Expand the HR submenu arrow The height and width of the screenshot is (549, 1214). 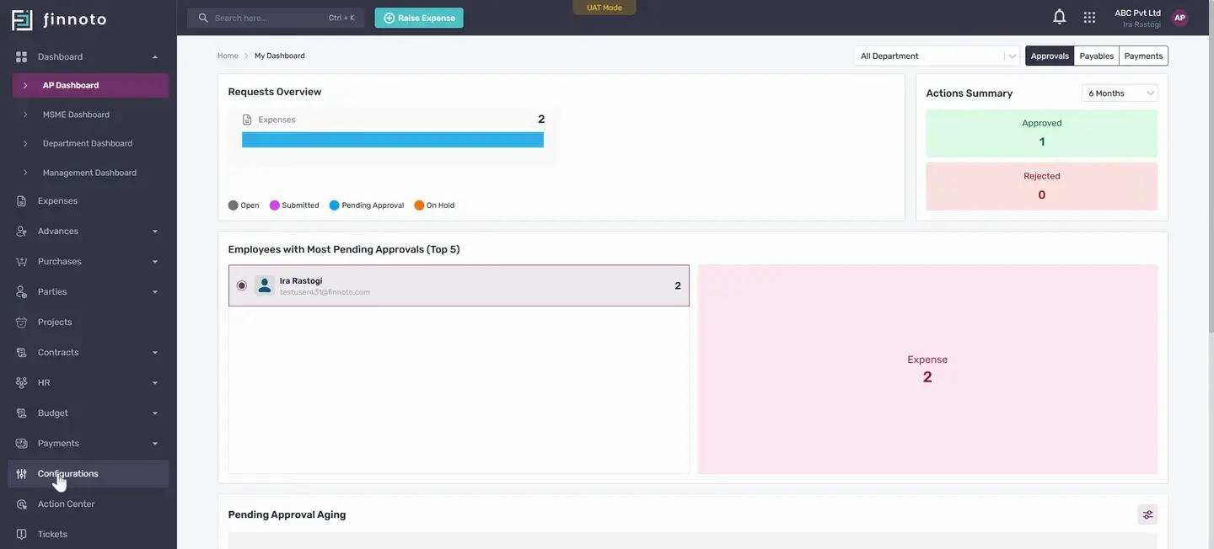pos(155,383)
